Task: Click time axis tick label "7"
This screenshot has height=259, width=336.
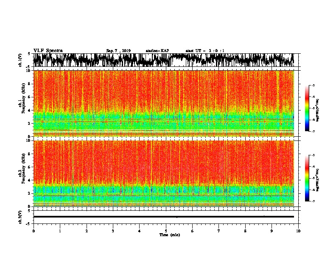Action: 219,231
